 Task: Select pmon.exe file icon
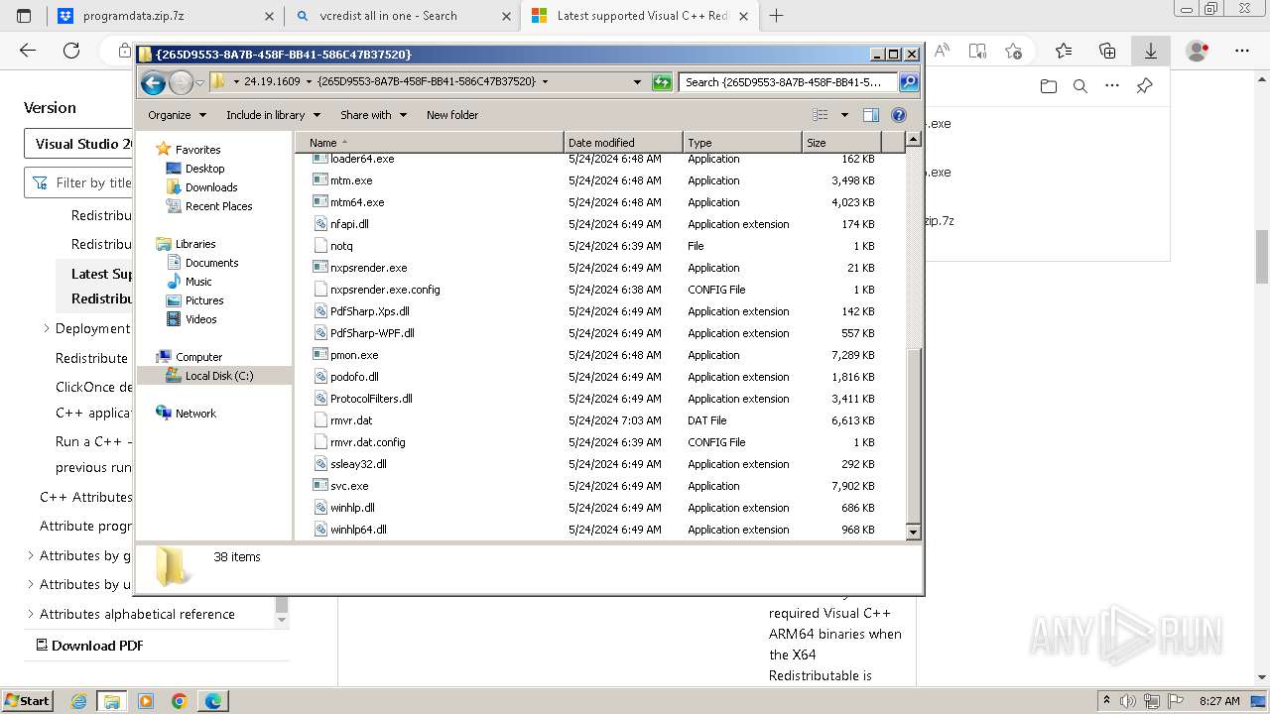click(x=320, y=355)
